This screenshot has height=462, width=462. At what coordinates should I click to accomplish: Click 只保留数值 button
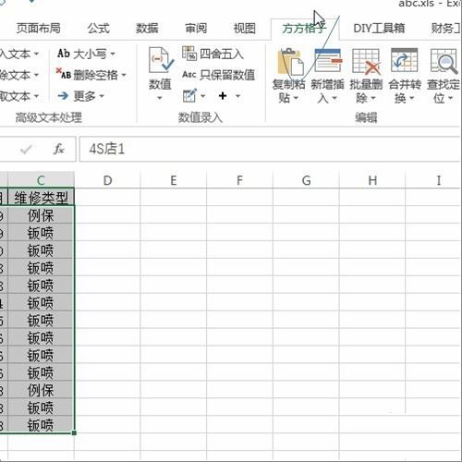pos(218,75)
